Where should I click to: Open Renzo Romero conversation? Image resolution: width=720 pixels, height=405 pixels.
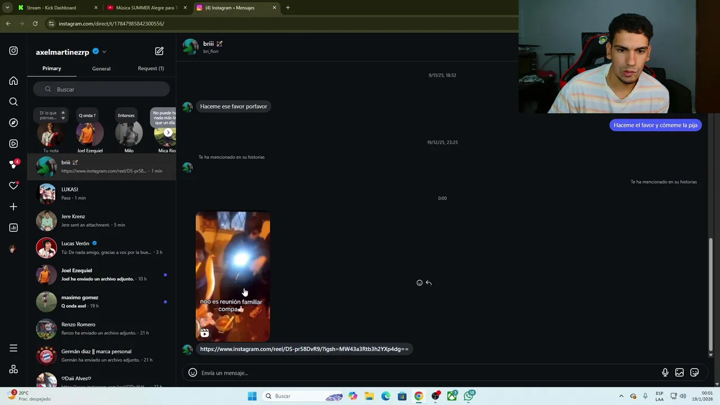(x=102, y=328)
